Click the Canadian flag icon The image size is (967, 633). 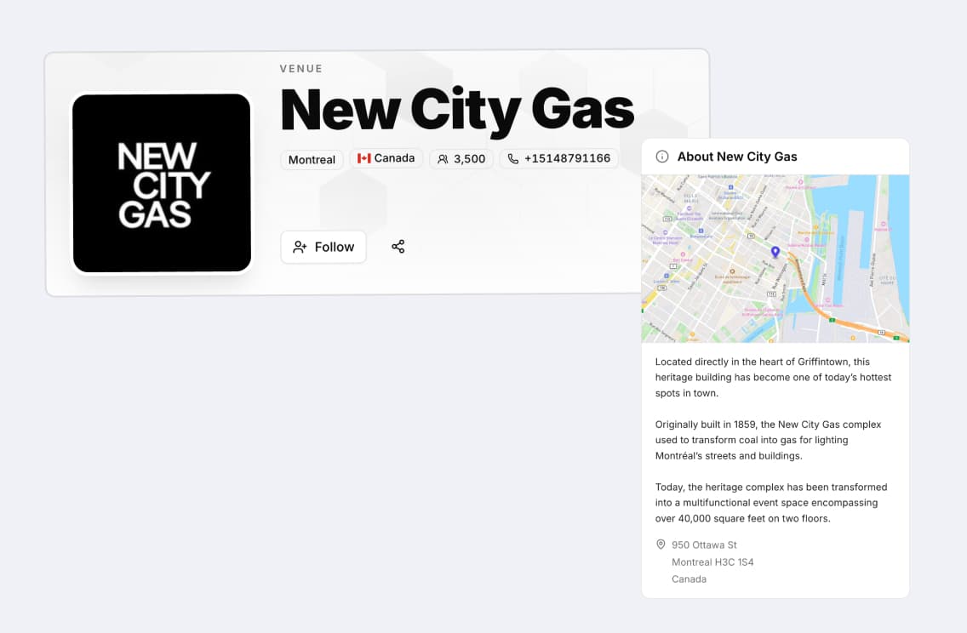point(363,158)
